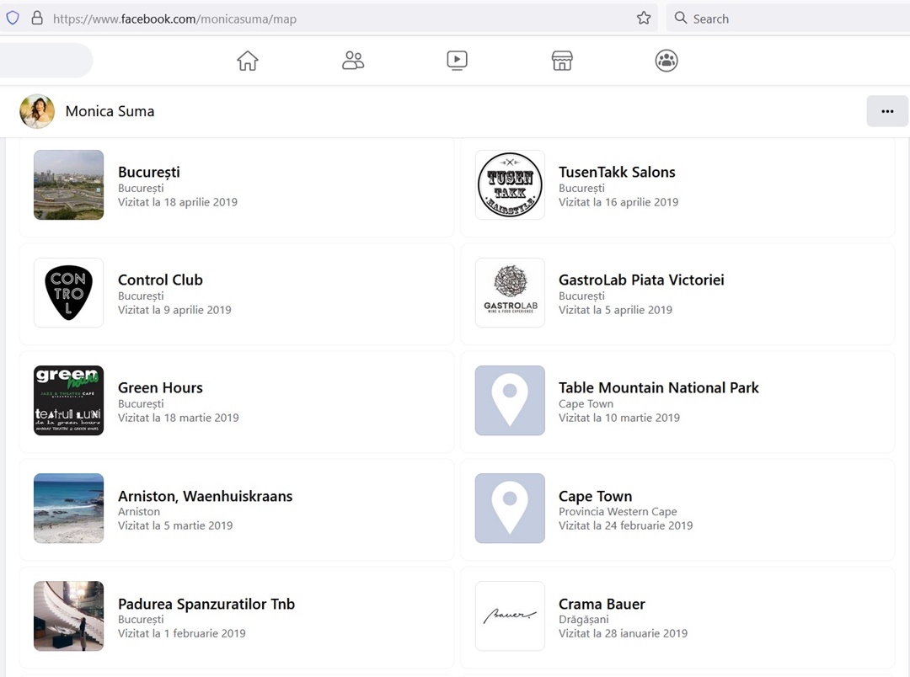Open the Control Club place link

(x=160, y=280)
